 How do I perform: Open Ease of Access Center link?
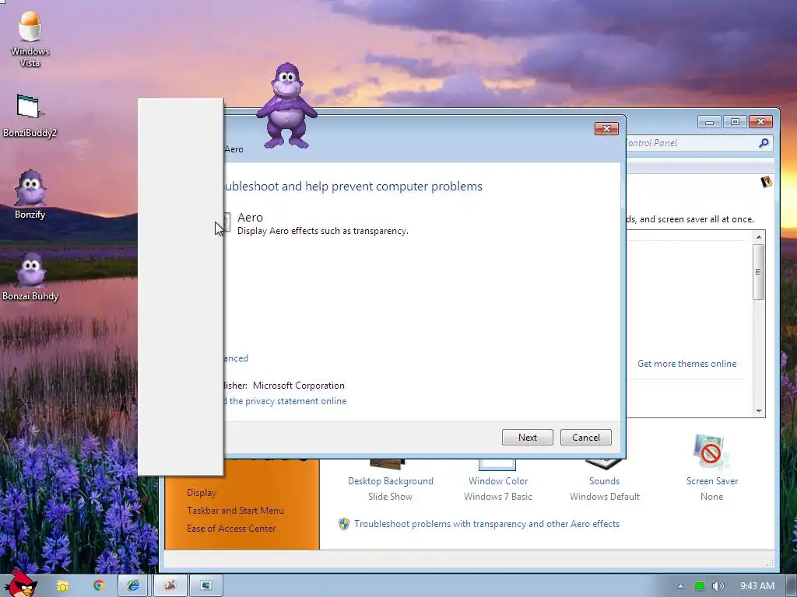[x=231, y=529]
